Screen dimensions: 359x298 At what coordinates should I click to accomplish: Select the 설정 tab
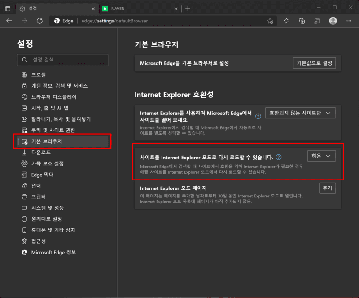point(57,9)
